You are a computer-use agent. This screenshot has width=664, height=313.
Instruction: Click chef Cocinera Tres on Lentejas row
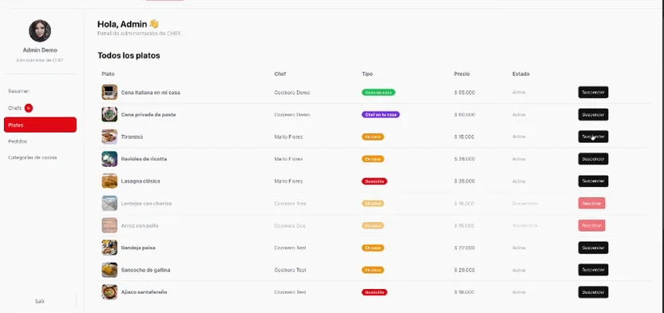(290, 204)
